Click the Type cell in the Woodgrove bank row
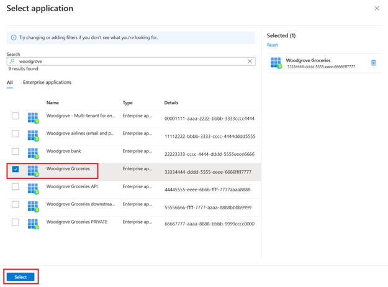Image resolution: width=388 pixels, height=287 pixels. coord(137,151)
